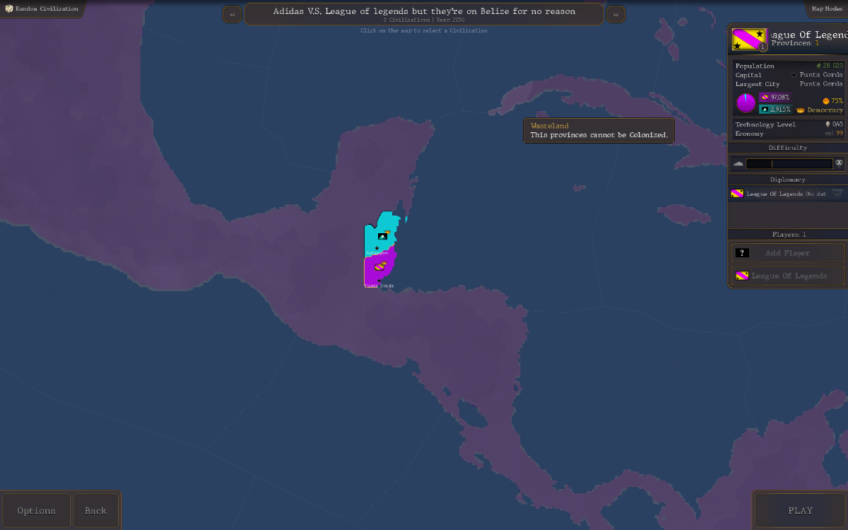The image size is (848, 530).
Task: Click the League of Legends flag on the map
Action: coord(379,267)
